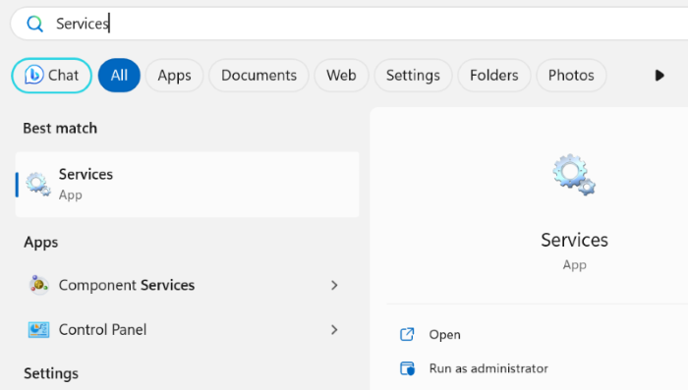This screenshot has width=688, height=390.
Task: Select the All filter tab
Action: (119, 76)
